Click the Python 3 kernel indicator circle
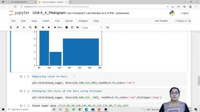 pos(190,21)
